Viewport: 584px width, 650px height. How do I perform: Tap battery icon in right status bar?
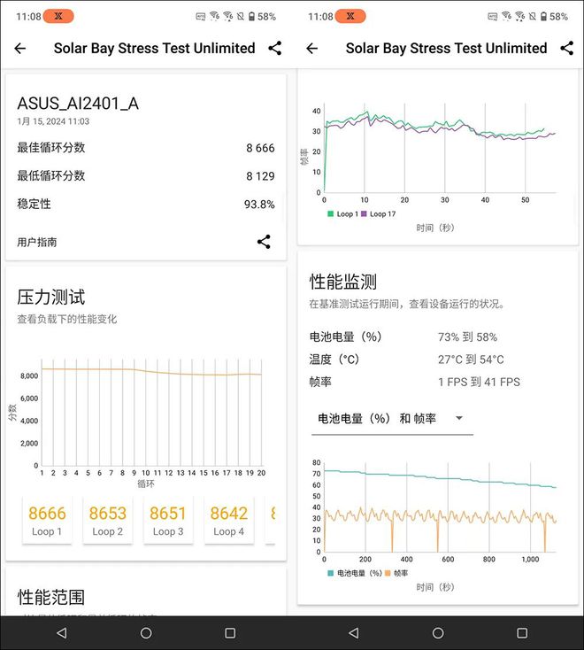(543, 17)
